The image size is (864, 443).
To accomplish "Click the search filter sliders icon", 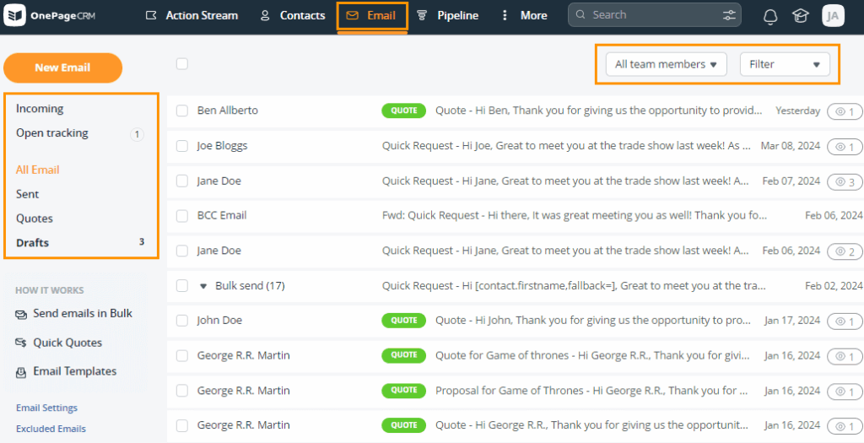I will [x=729, y=15].
